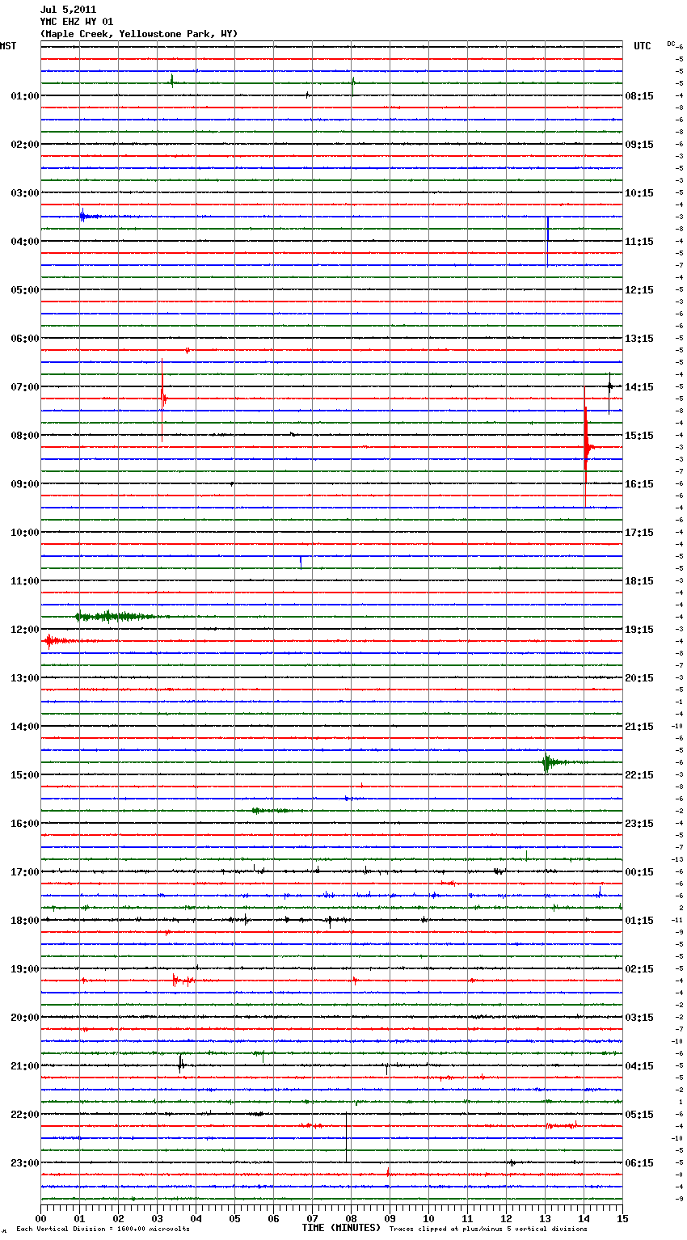Viewport: 687px width, 1240px height.
Task: Click the "DC" offset column header
Action: pos(671,43)
